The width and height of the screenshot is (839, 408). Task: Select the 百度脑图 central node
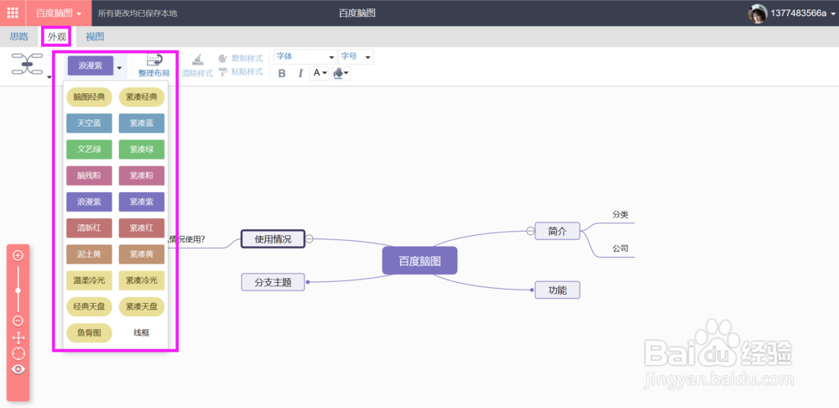(x=420, y=261)
